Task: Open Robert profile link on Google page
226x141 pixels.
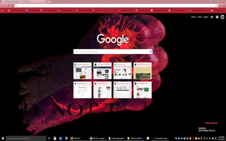Action: [x=193, y=17]
